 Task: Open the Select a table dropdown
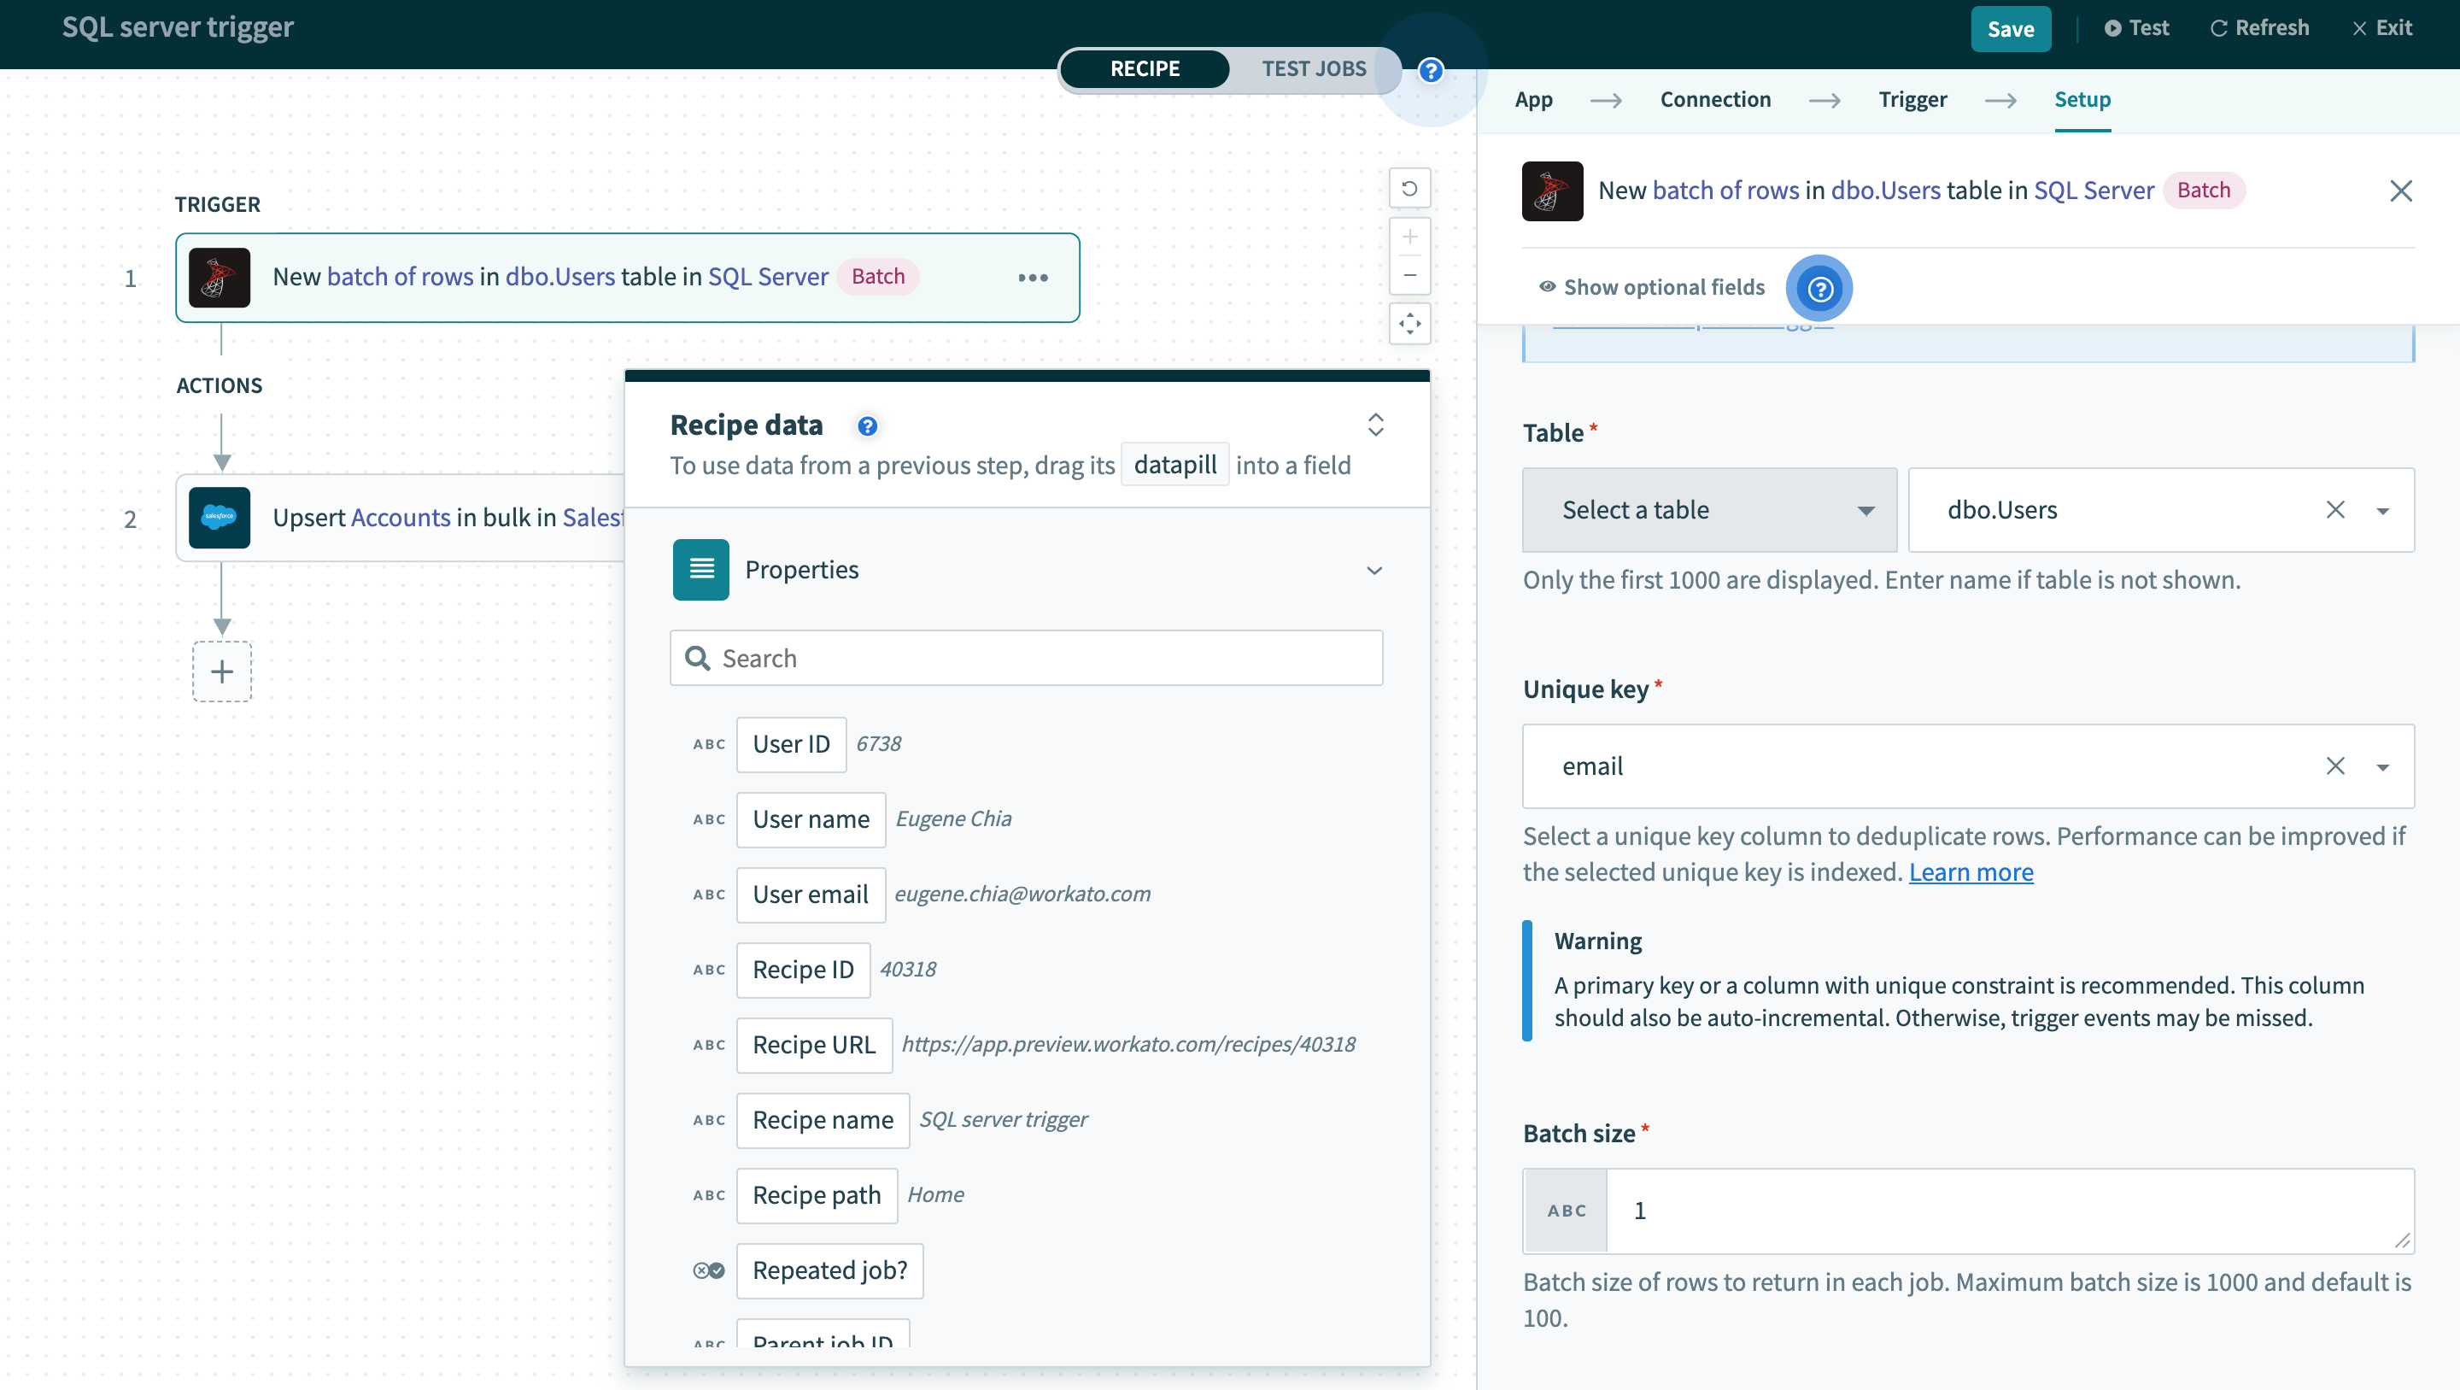[x=1708, y=510]
